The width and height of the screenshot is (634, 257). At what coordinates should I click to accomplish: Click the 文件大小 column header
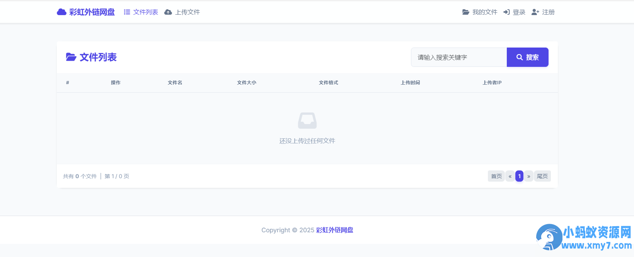point(247,83)
